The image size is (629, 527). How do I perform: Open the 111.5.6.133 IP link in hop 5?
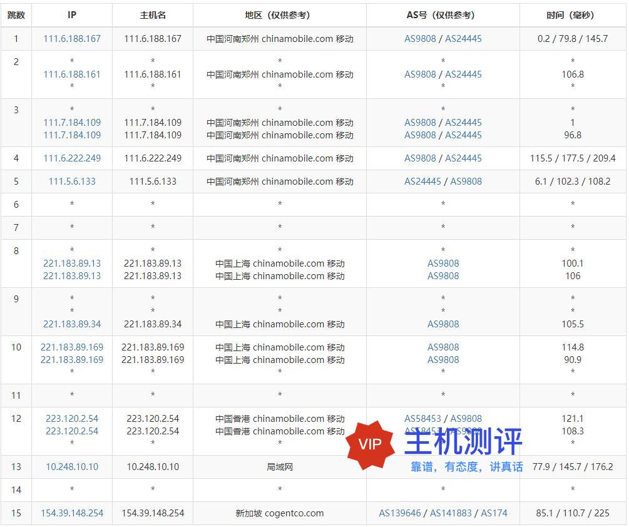pyautogui.click(x=72, y=182)
